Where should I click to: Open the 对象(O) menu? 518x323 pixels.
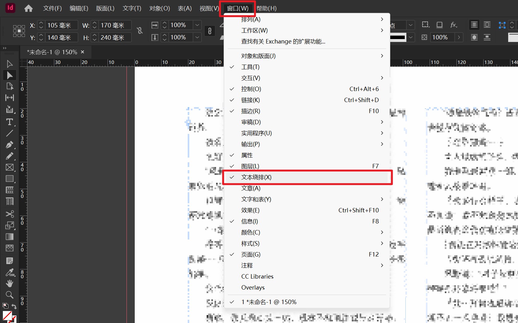click(x=159, y=8)
